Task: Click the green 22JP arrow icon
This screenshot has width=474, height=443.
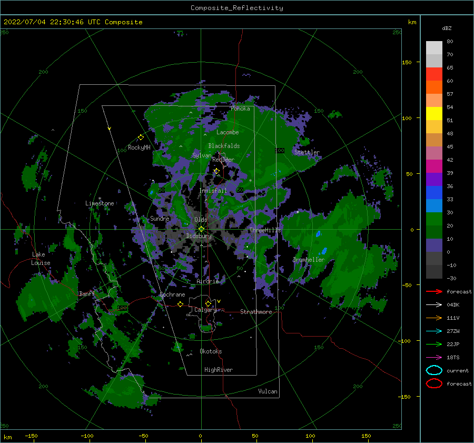Action: click(434, 344)
